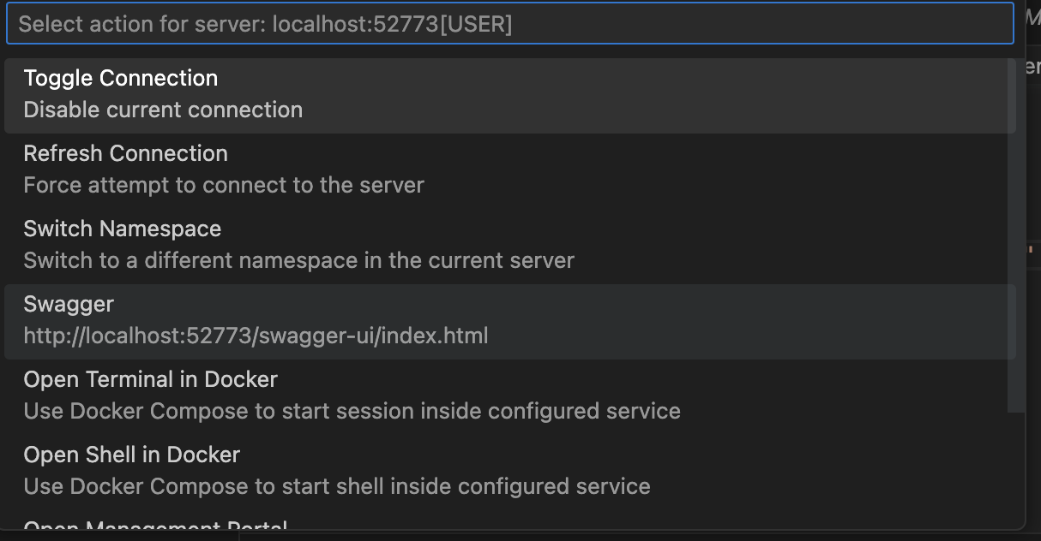The image size is (1041, 541).
Task: Select Refresh Connection entry
Action: (x=510, y=170)
